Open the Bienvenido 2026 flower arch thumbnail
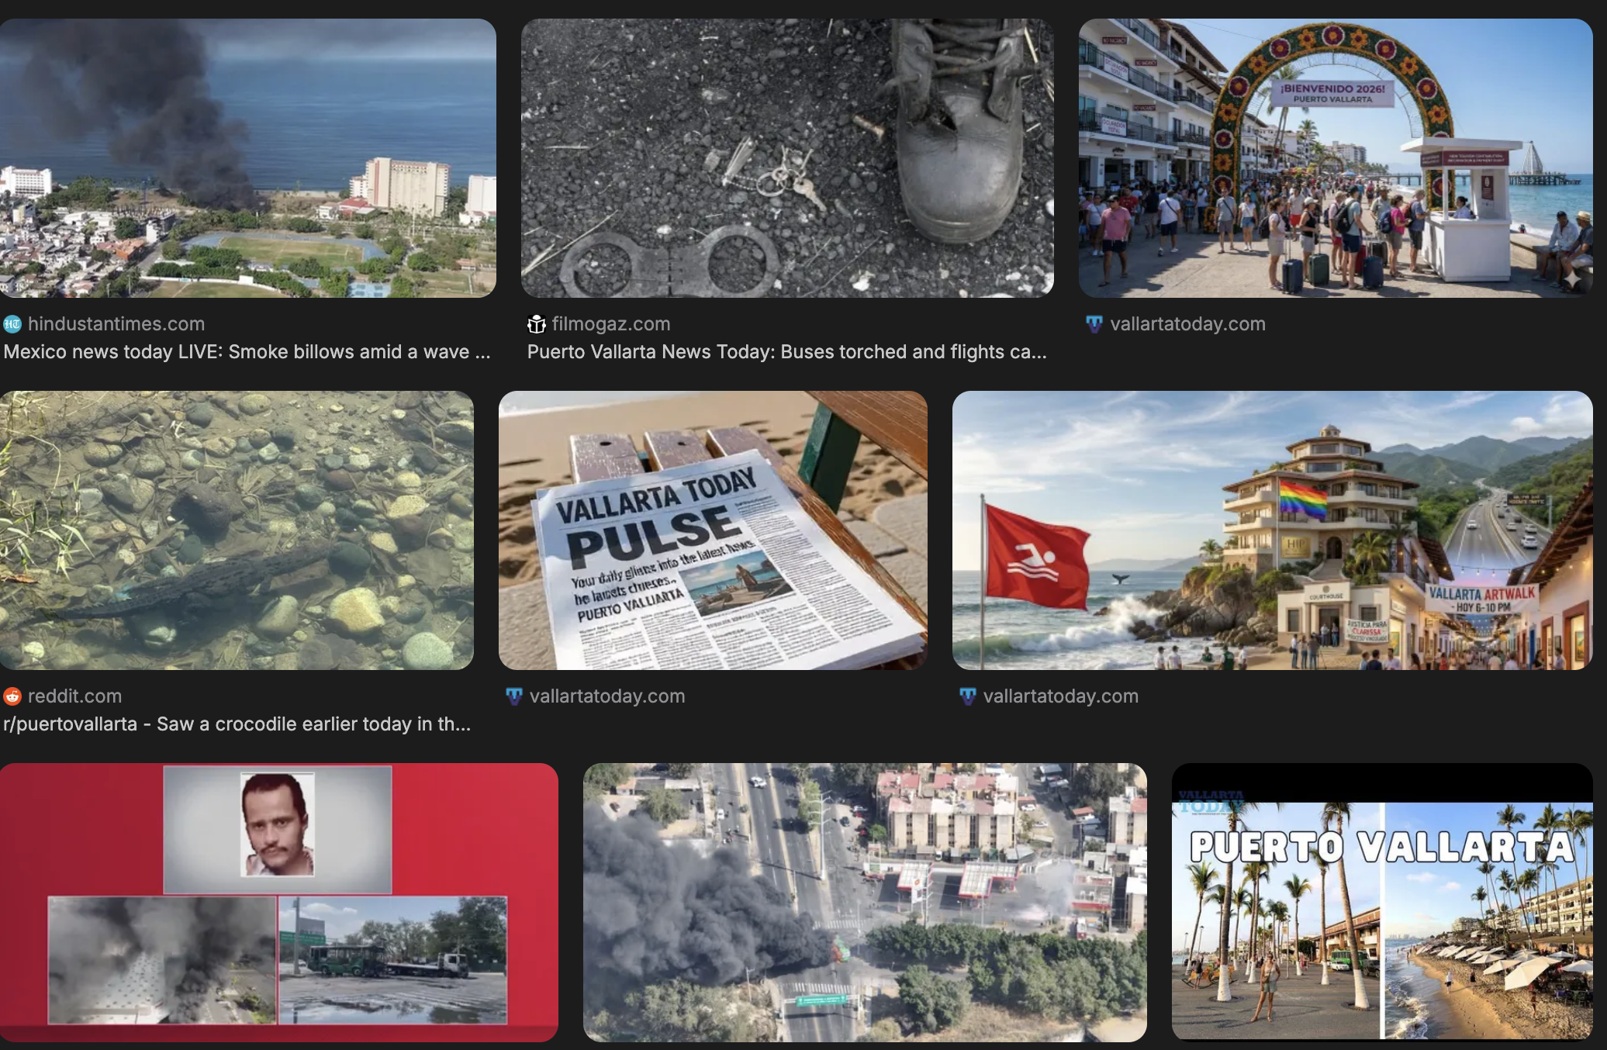 coord(1336,158)
